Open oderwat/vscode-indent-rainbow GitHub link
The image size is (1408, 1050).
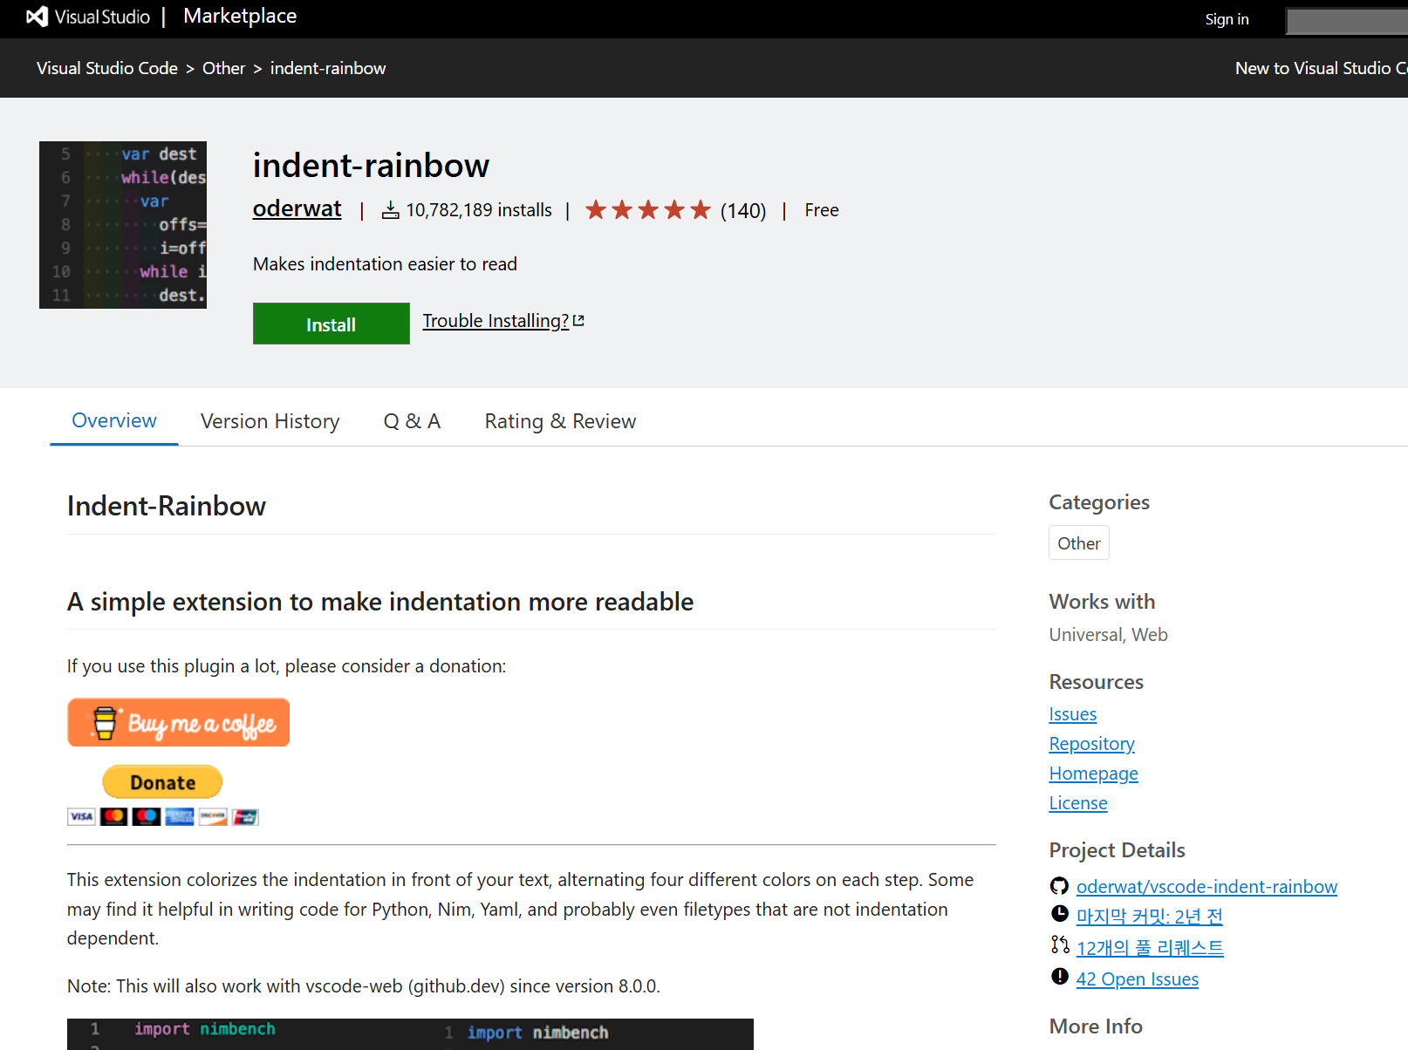point(1206,887)
